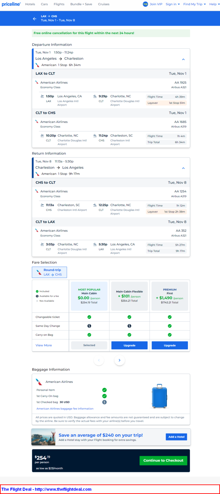Open the Help dropdown menu

[214, 4]
